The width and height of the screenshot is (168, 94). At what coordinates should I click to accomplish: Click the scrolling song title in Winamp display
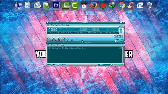point(83,33)
